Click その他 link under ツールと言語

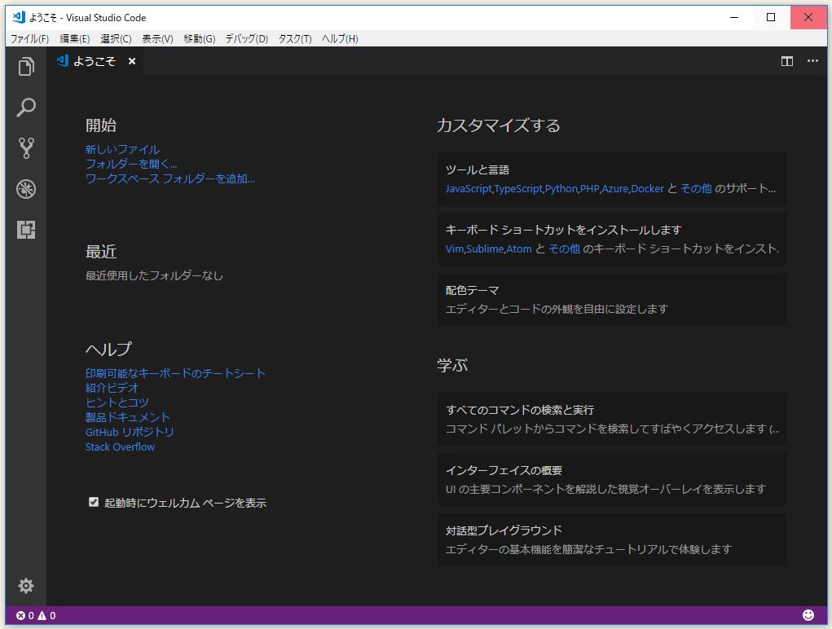coord(696,189)
